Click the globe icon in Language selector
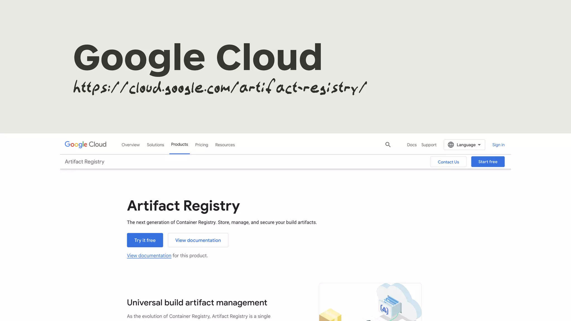The height and width of the screenshot is (321, 571). point(451,145)
